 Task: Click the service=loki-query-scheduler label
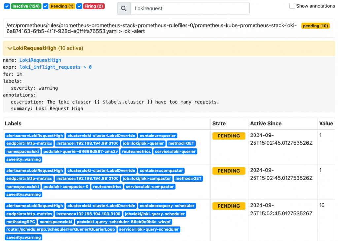click(149, 229)
